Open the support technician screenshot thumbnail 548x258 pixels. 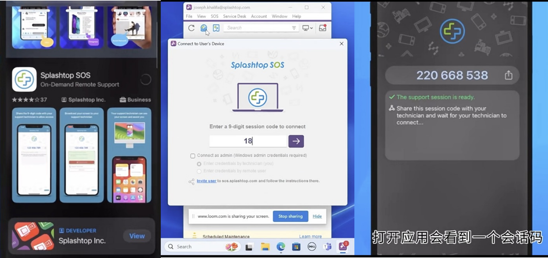[x=129, y=155]
